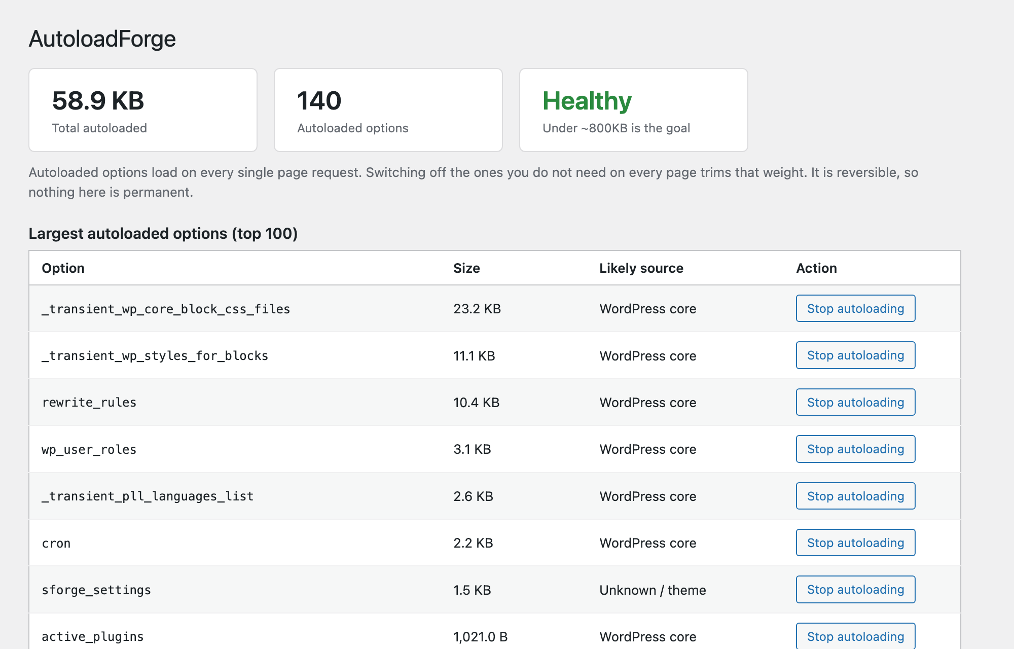
Task: Click the 140 autoloaded options count
Action: pos(319,100)
